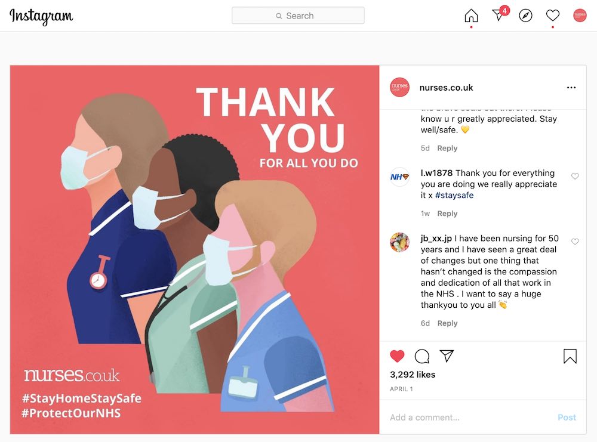View the 3,292 likes list
Image resolution: width=597 pixels, height=442 pixels.
[x=413, y=375]
